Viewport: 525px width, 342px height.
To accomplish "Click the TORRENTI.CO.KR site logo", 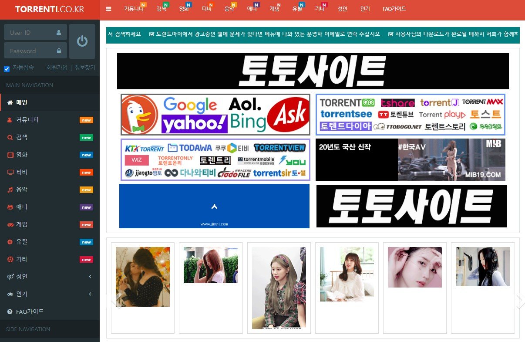I will [x=50, y=9].
